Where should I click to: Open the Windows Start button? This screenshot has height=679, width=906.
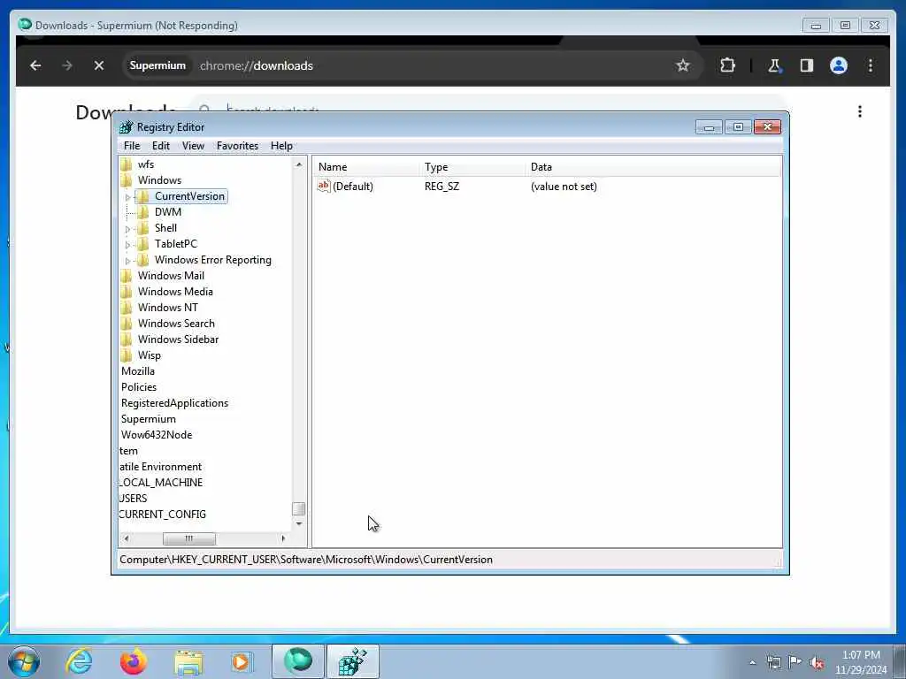[x=24, y=661]
